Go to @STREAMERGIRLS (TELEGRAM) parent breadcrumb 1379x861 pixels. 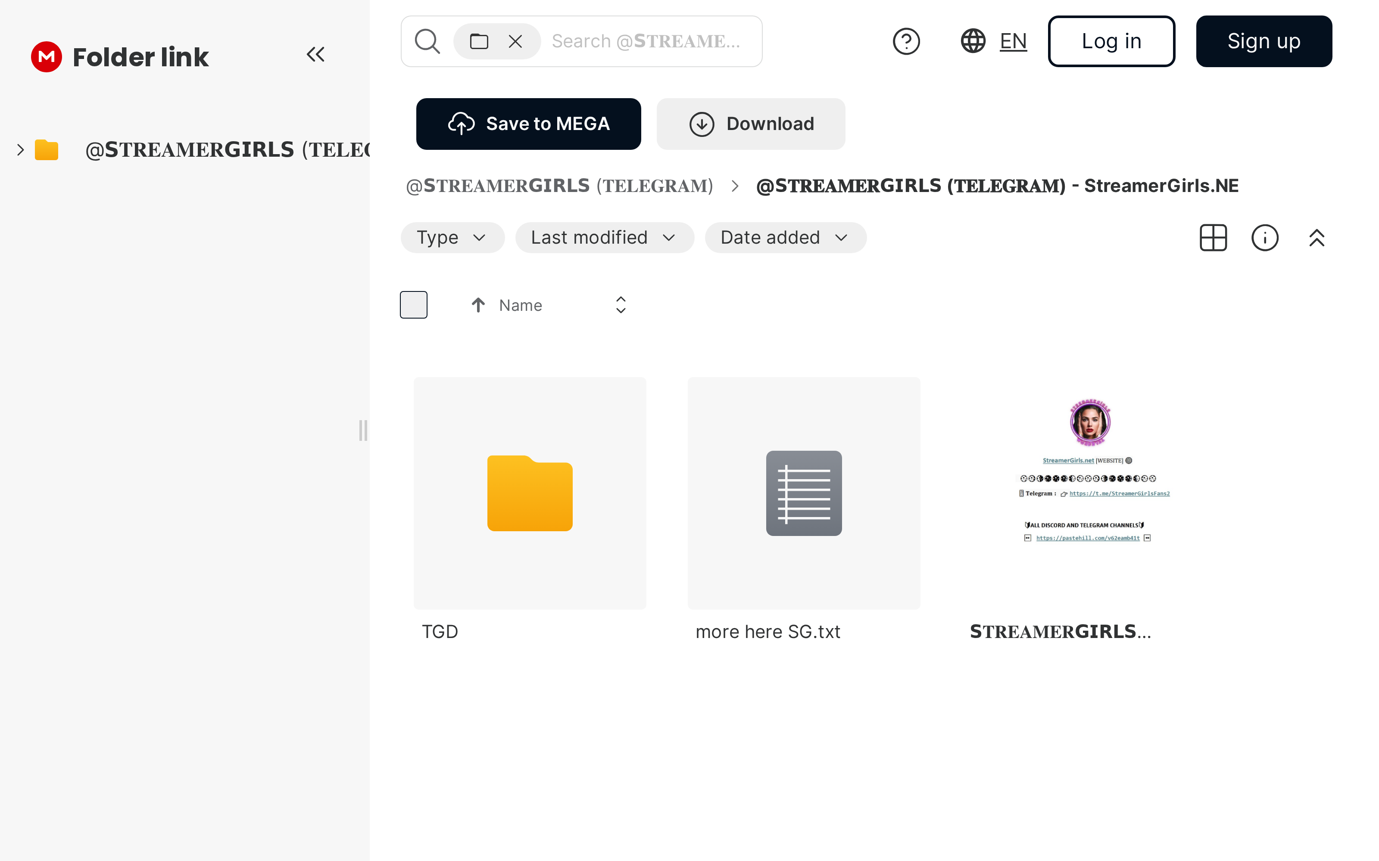tap(559, 186)
